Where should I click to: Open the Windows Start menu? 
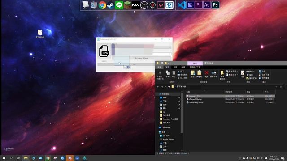[x=4, y=158]
